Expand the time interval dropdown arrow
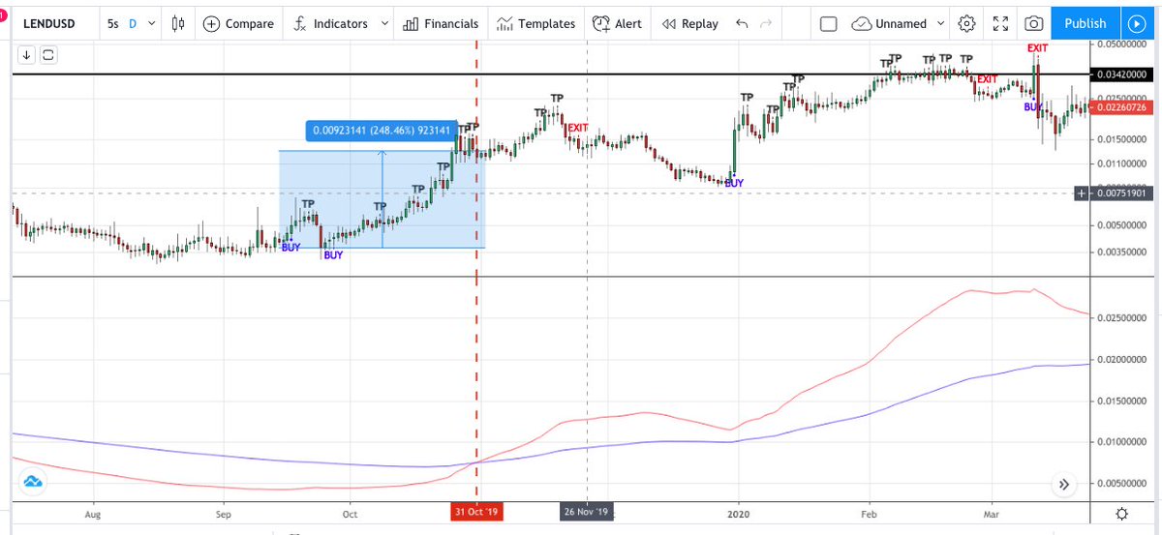This screenshot has height=535, width=1162. coord(151,23)
